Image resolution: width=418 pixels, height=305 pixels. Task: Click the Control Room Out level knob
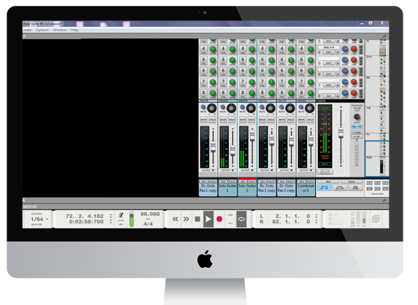tap(357, 117)
